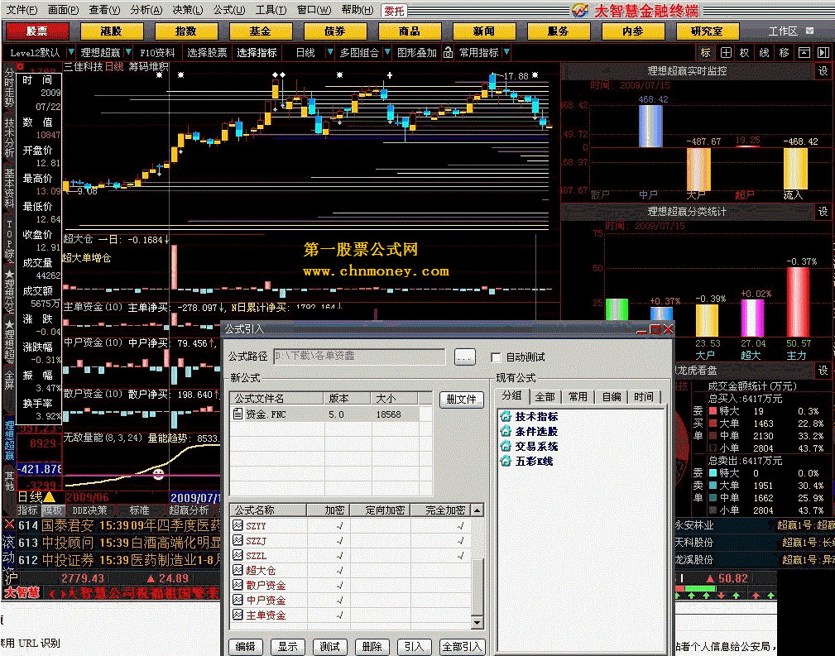The image size is (835, 656).
Task: Click the 全部引入 button
Action: [463, 646]
